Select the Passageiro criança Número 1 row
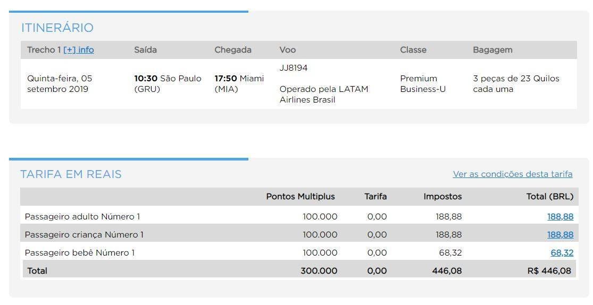This screenshot has height=305, width=593. (299, 234)
